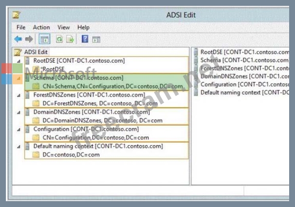The image size is (295, 207).
Task: Collapse the Default naming context node
Action: 18,147
